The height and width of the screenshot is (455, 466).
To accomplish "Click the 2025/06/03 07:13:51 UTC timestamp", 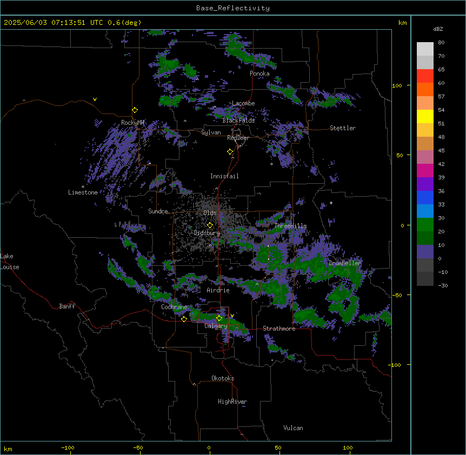I will [53, 23].
